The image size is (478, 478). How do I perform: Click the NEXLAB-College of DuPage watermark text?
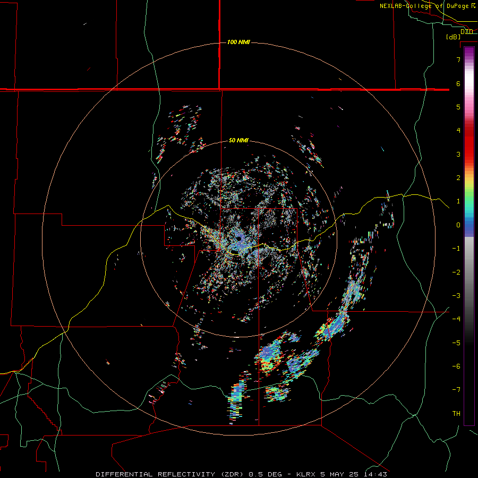427,6
